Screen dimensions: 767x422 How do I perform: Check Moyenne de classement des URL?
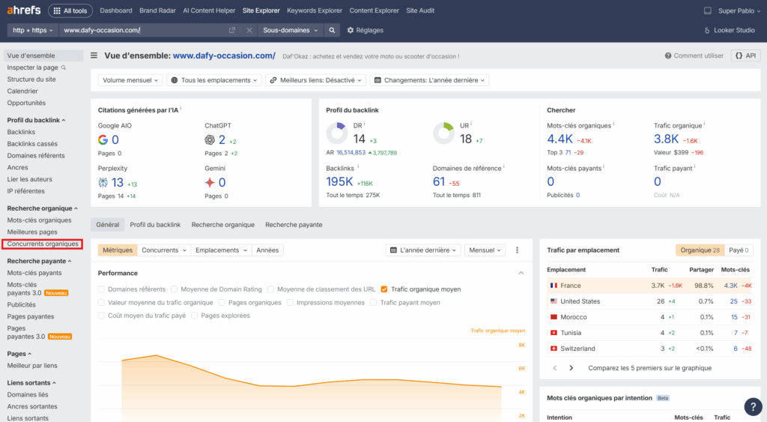[270, 289]
